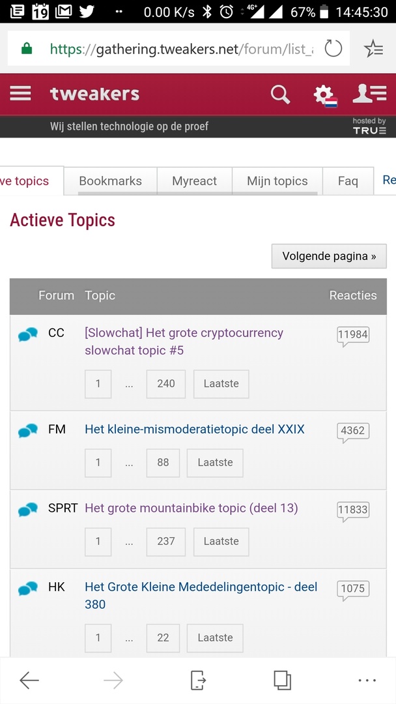Viewport: 396px width, 704px height.
Task: Open Laatste page of mountainbike topic
Action: pyautogui.click(x=221, y=541)
